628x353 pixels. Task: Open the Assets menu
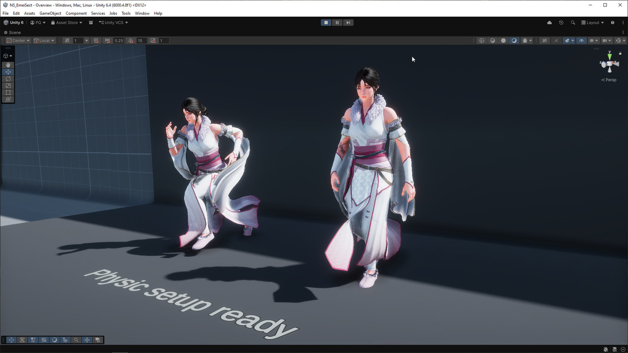pos(30,13)
